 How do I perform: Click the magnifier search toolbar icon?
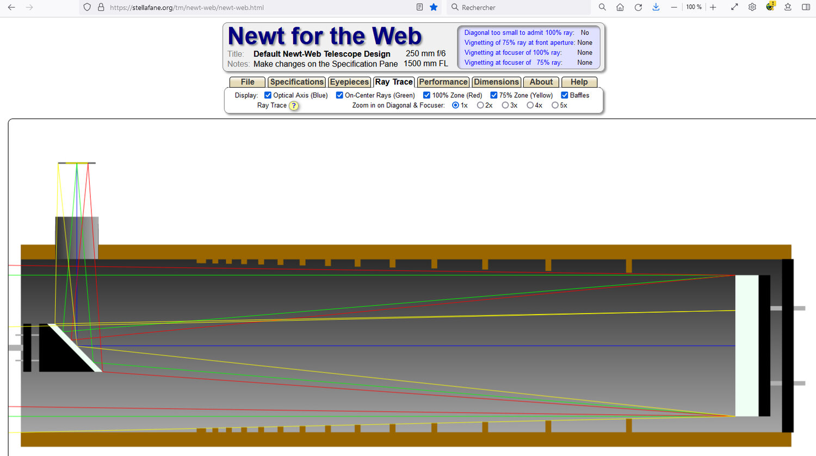click(602, 7)
